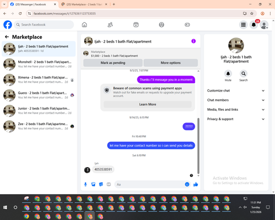Open the Facebook menu grid icon
Viewport: 275px width, 220px height.
point(243,25)
